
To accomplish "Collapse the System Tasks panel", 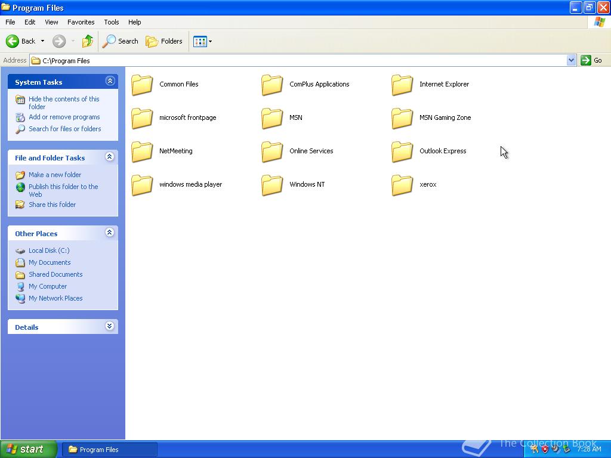I will (x=110, y=81).
